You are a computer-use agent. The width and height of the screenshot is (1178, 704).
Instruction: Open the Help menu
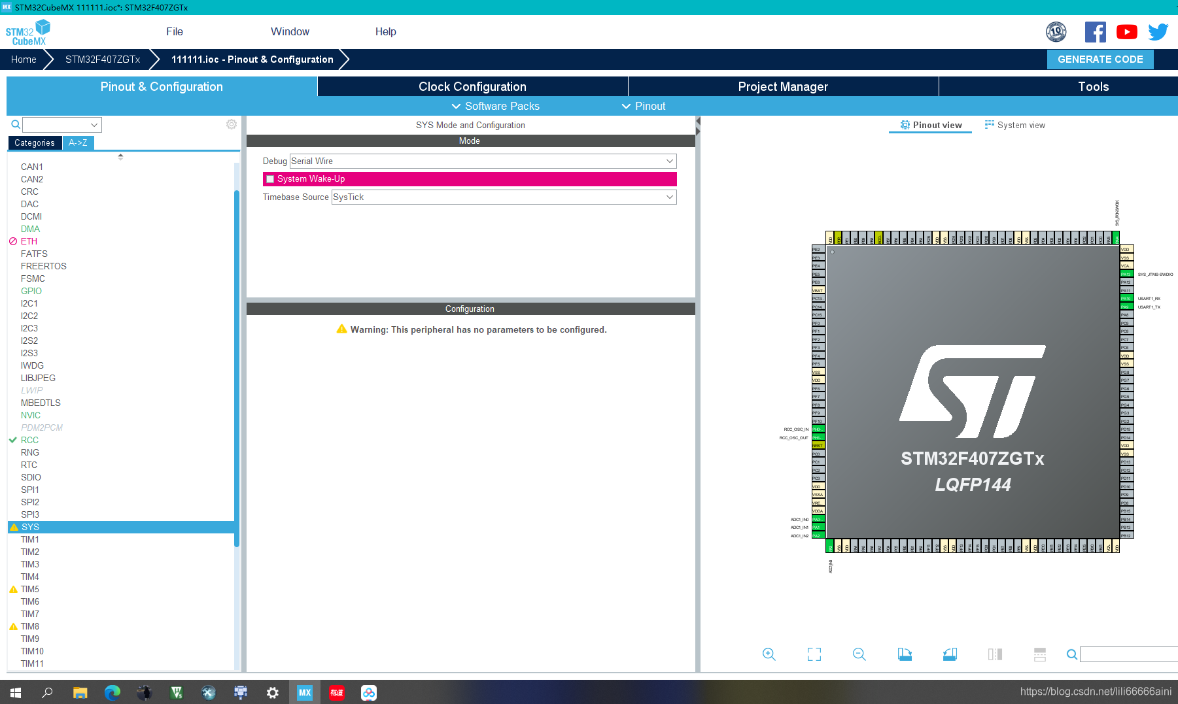click(x=385, y=31)
